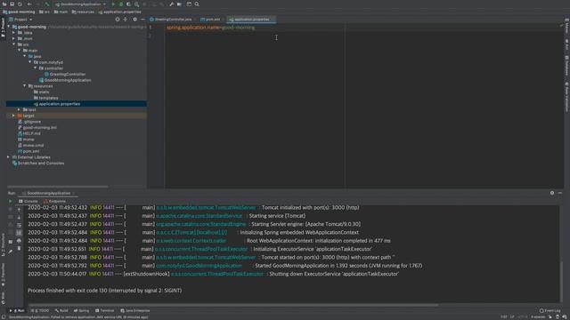Expand External Libraries node
The image size is (570, 320).
[8, 157]
